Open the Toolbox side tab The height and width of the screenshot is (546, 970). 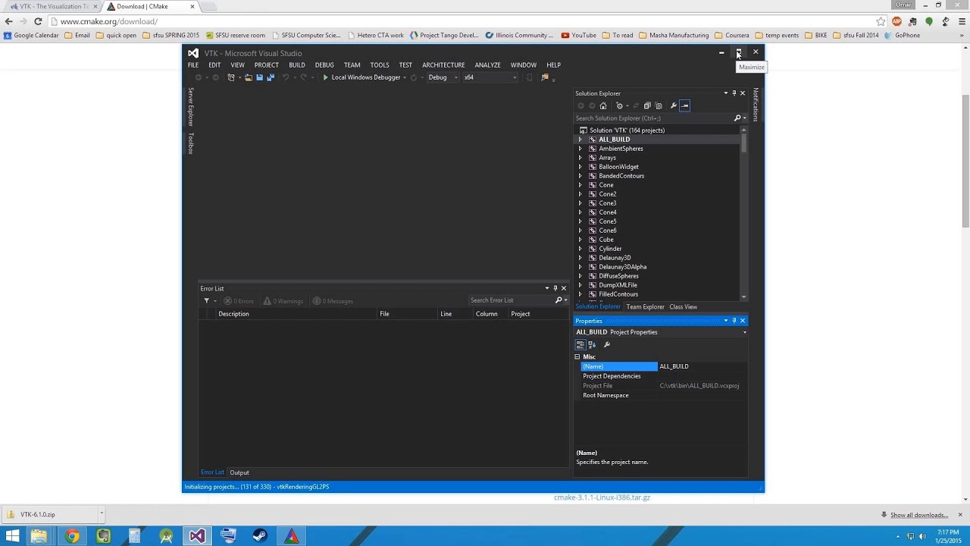tap(191, 143)
